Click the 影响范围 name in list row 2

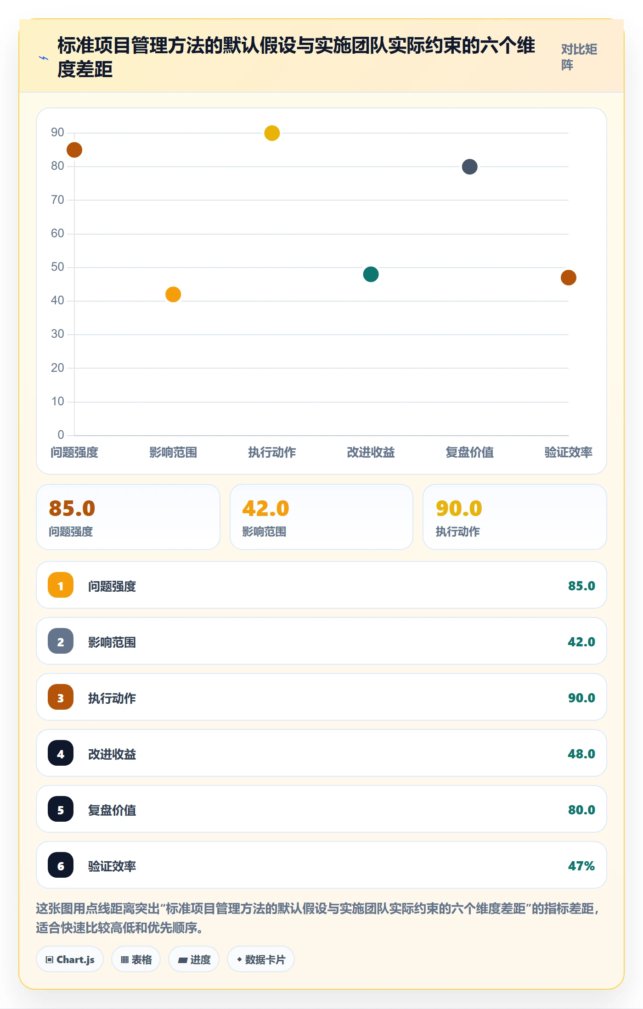click(112, 642)
